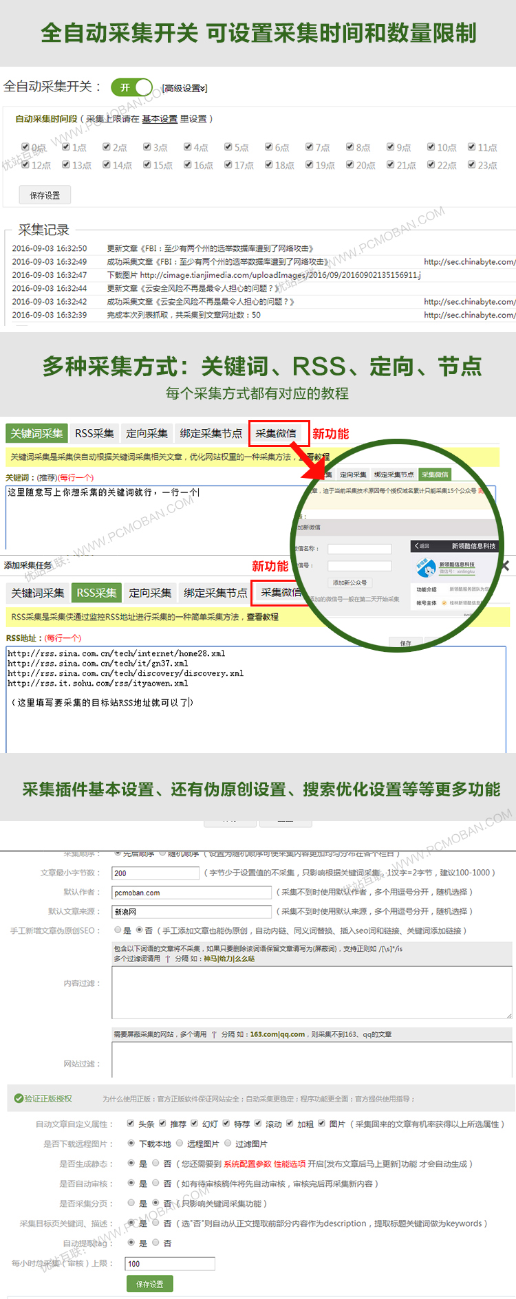Toggle the 幻灯 attribute checkbox

(194, 1124)
